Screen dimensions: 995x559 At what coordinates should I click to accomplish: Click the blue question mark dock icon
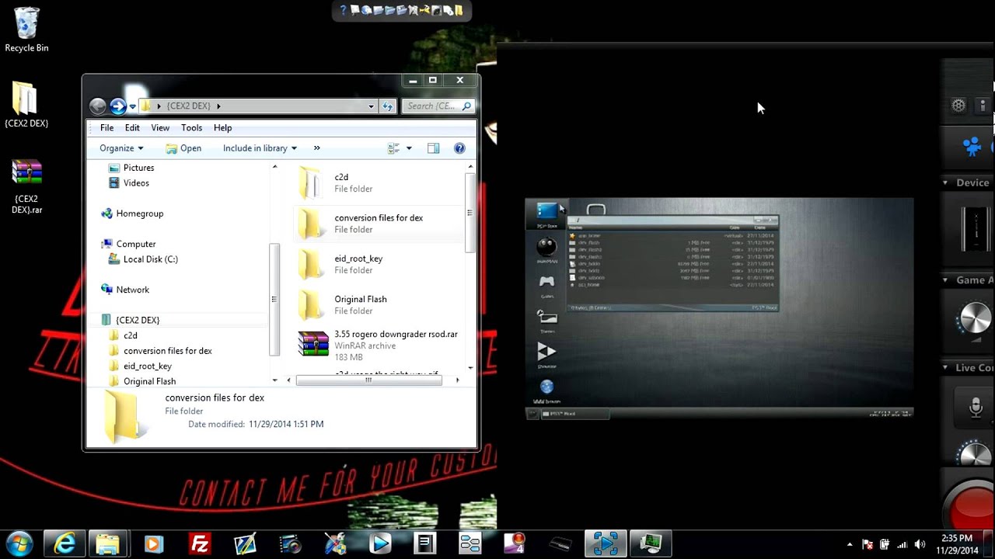click(x=344, y=10)
